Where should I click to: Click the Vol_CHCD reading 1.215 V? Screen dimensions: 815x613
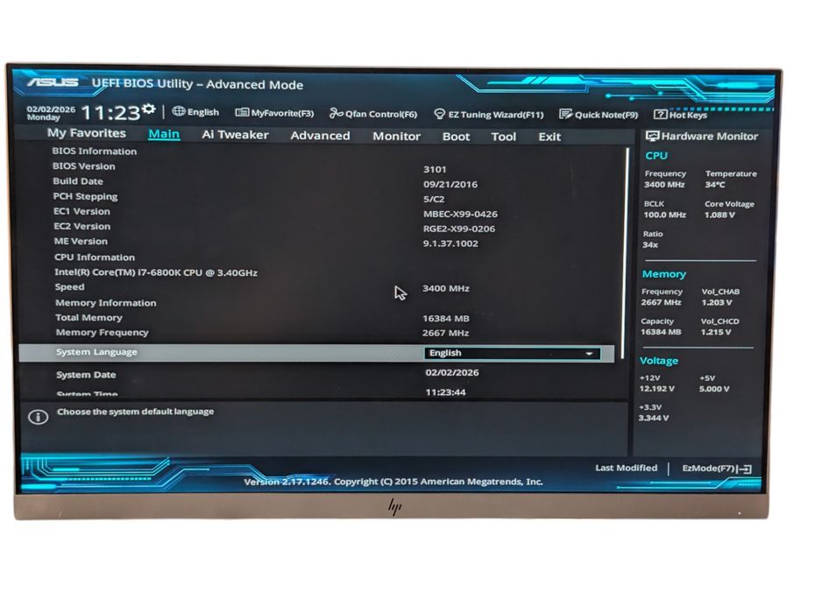pyautogui.click(x=715, y=332)
